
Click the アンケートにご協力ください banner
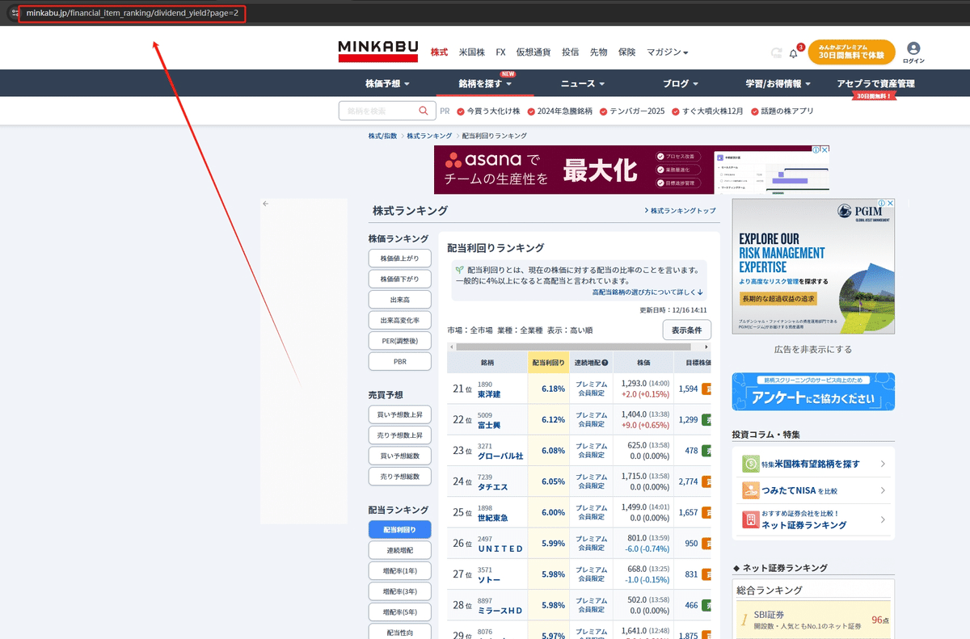(x=813, y=391)
